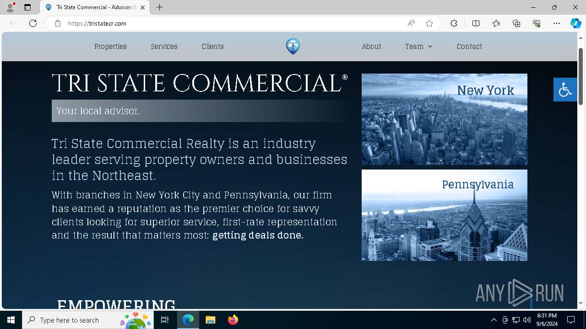Click the scrollbar up arrow
Viewport: 586px width, 329px height.
581,37
